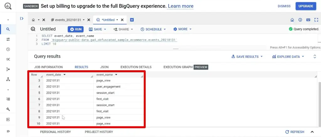This screenshot has height=137, width=321.
Task: Expand the Explorer panel arrow
Action: pos(22,18)
